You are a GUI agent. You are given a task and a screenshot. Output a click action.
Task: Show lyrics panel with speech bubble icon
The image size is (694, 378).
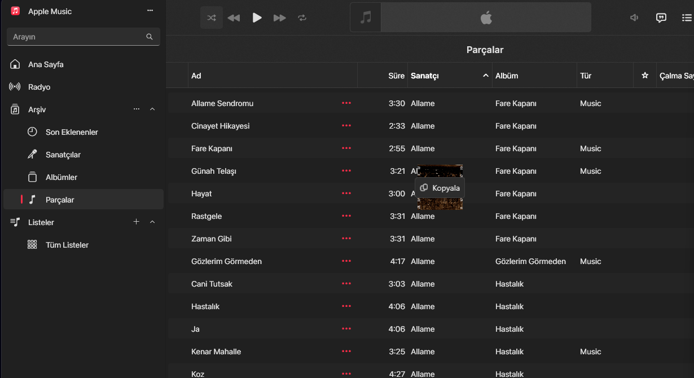[x=661, y=17]
